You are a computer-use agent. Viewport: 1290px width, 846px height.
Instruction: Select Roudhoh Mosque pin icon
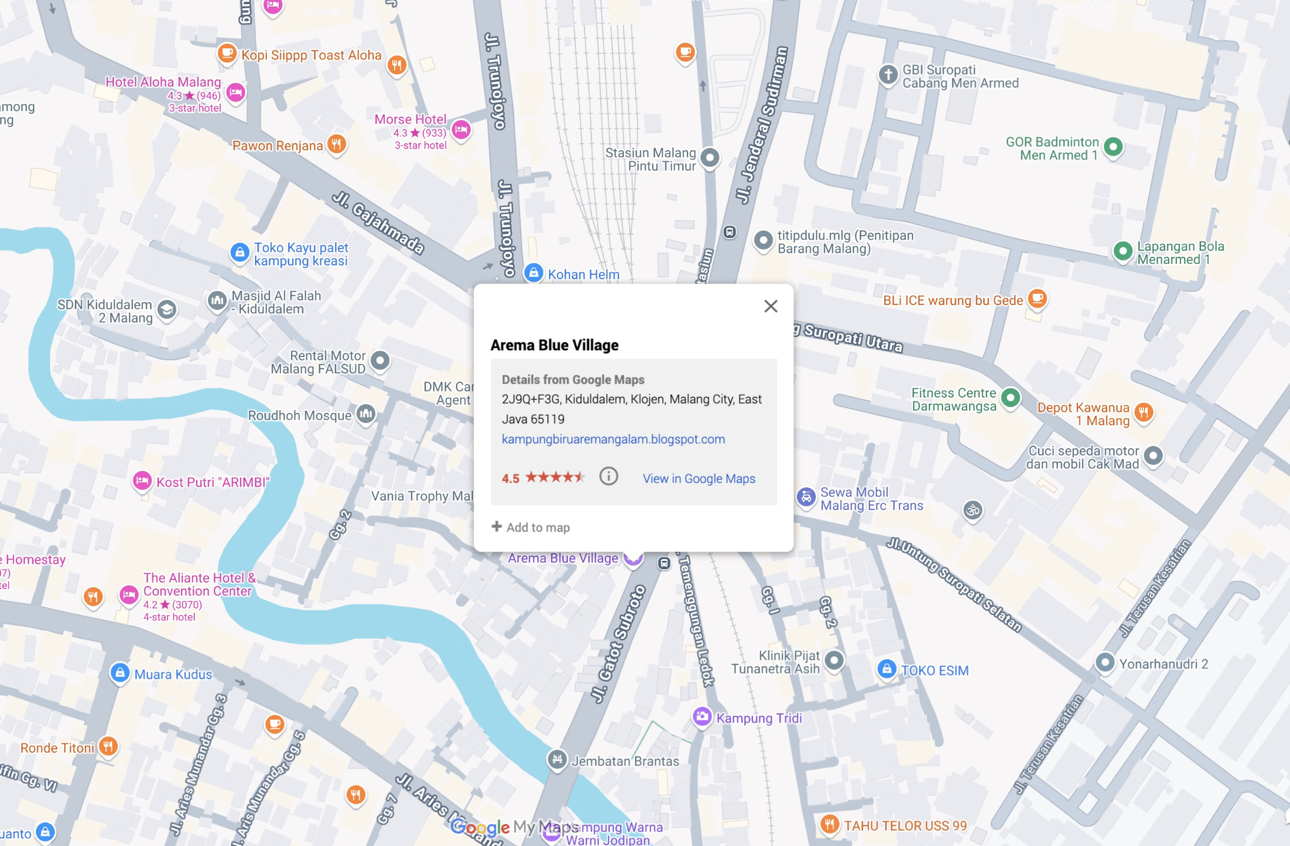366,414
